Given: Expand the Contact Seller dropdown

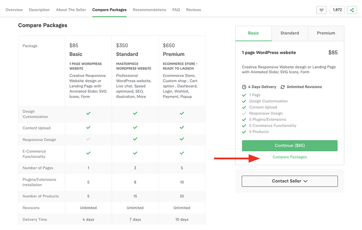Looking at the screenshot, I should pyautogui.click(x=290, y=181).
